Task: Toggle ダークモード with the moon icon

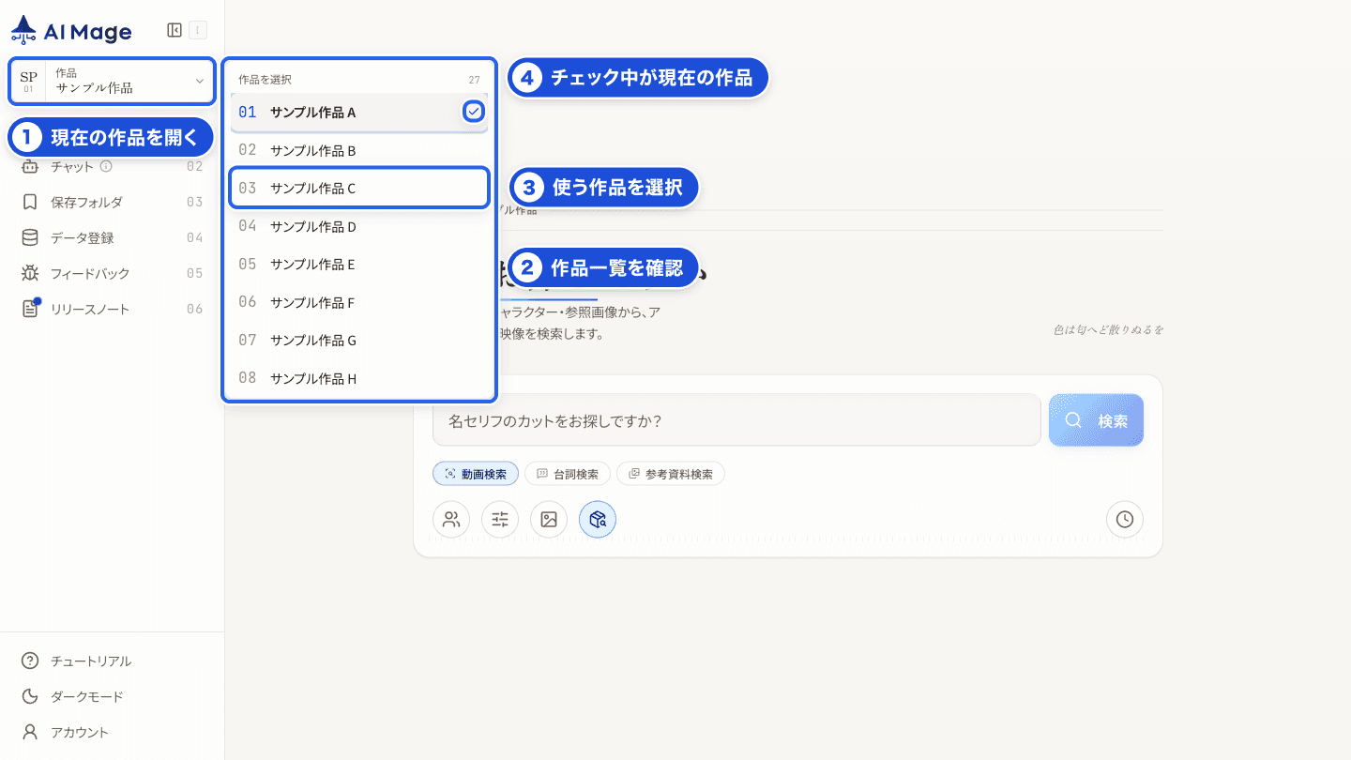Action: coord(113,696)
